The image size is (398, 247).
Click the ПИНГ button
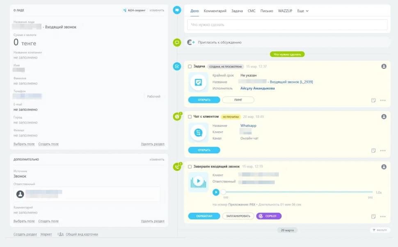coord(238,100)
